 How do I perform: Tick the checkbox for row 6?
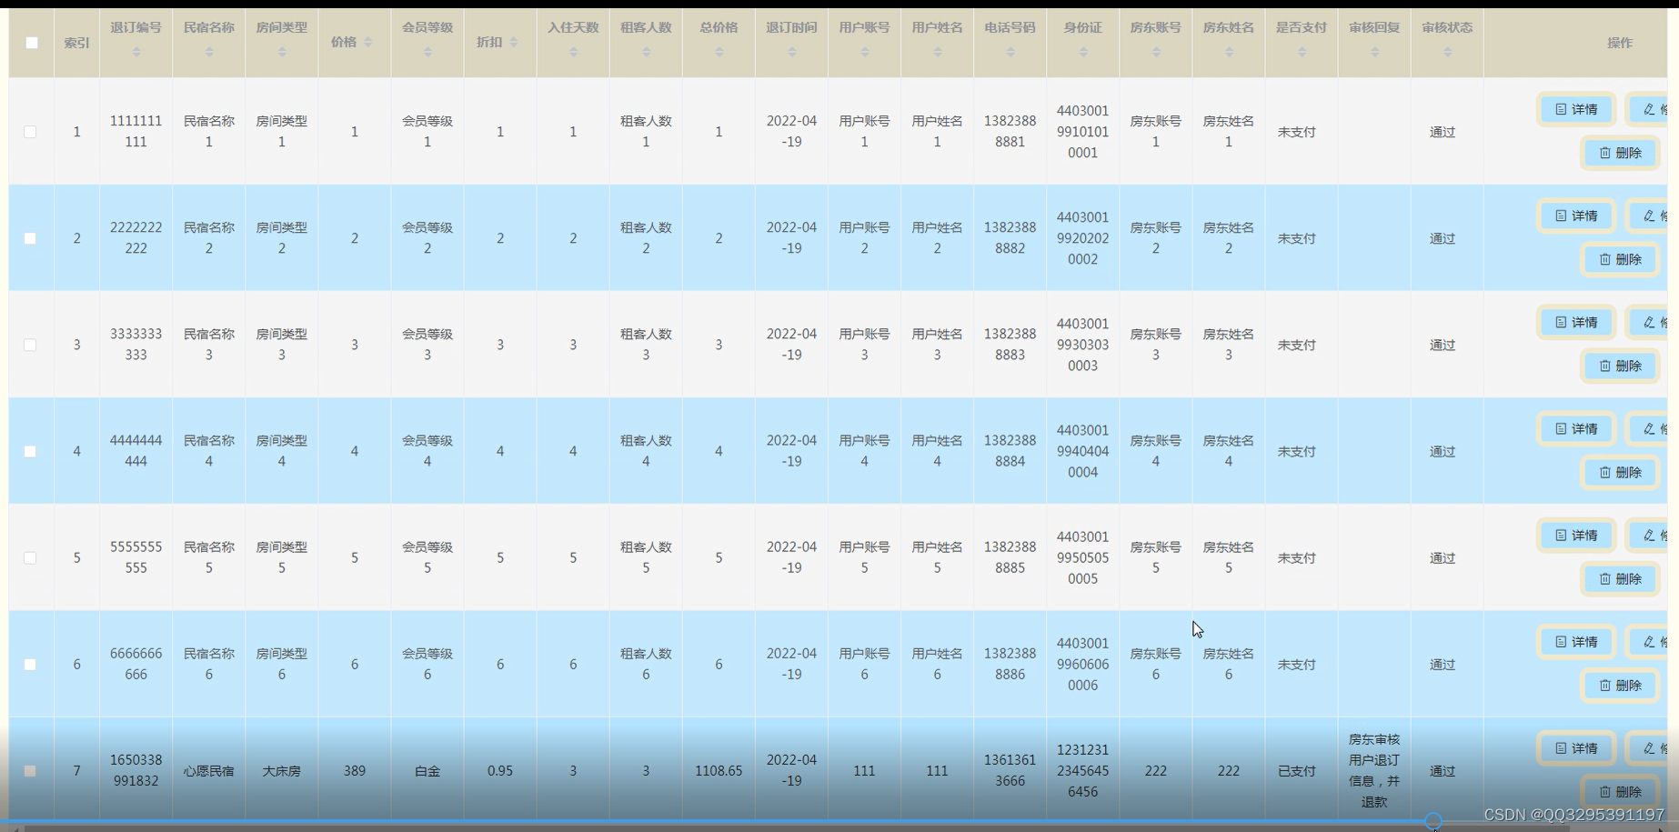[x=30, y=665]
